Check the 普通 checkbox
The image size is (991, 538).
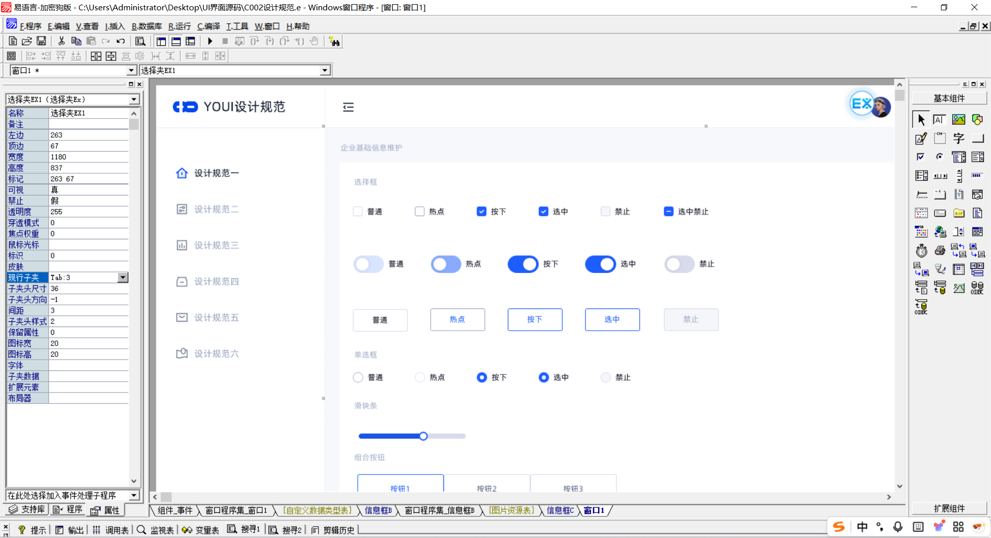click(358, 211)
